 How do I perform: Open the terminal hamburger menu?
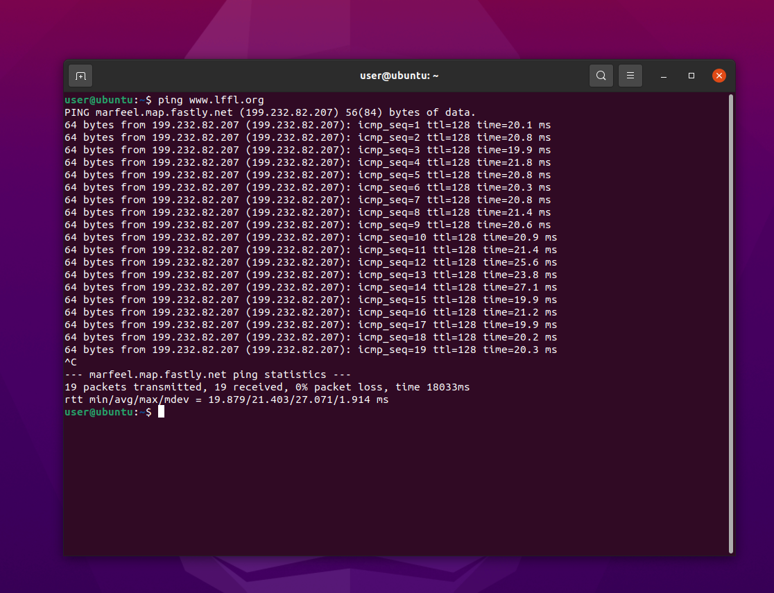[630, 75]
